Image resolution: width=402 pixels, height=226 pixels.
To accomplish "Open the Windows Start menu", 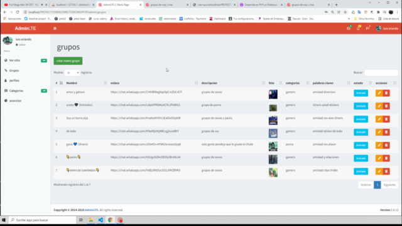I will (4, 220).
